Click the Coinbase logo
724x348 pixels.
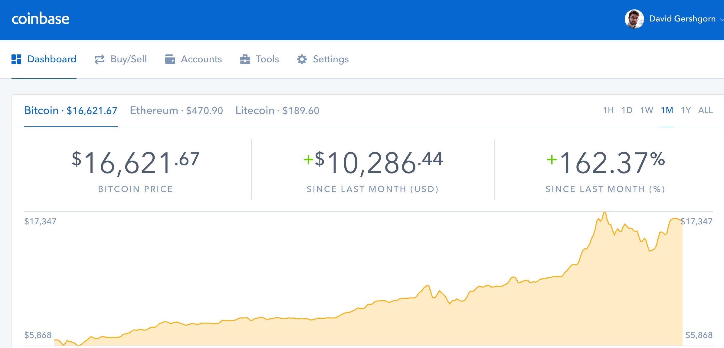[41, 19]
